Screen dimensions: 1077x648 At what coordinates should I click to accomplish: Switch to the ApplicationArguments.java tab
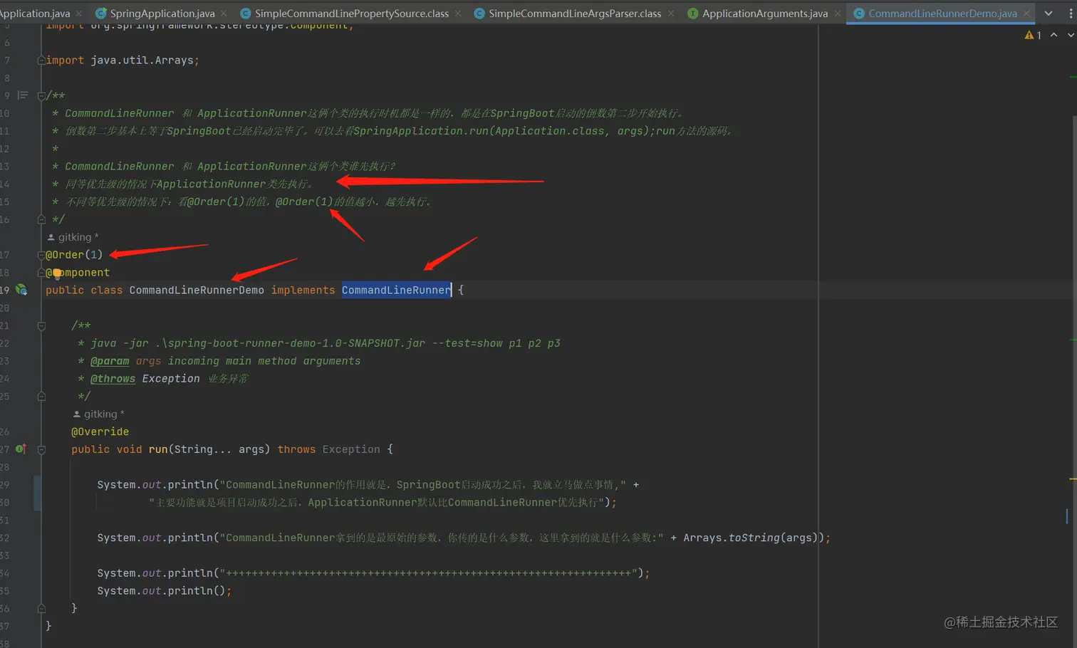pos(764,13)
